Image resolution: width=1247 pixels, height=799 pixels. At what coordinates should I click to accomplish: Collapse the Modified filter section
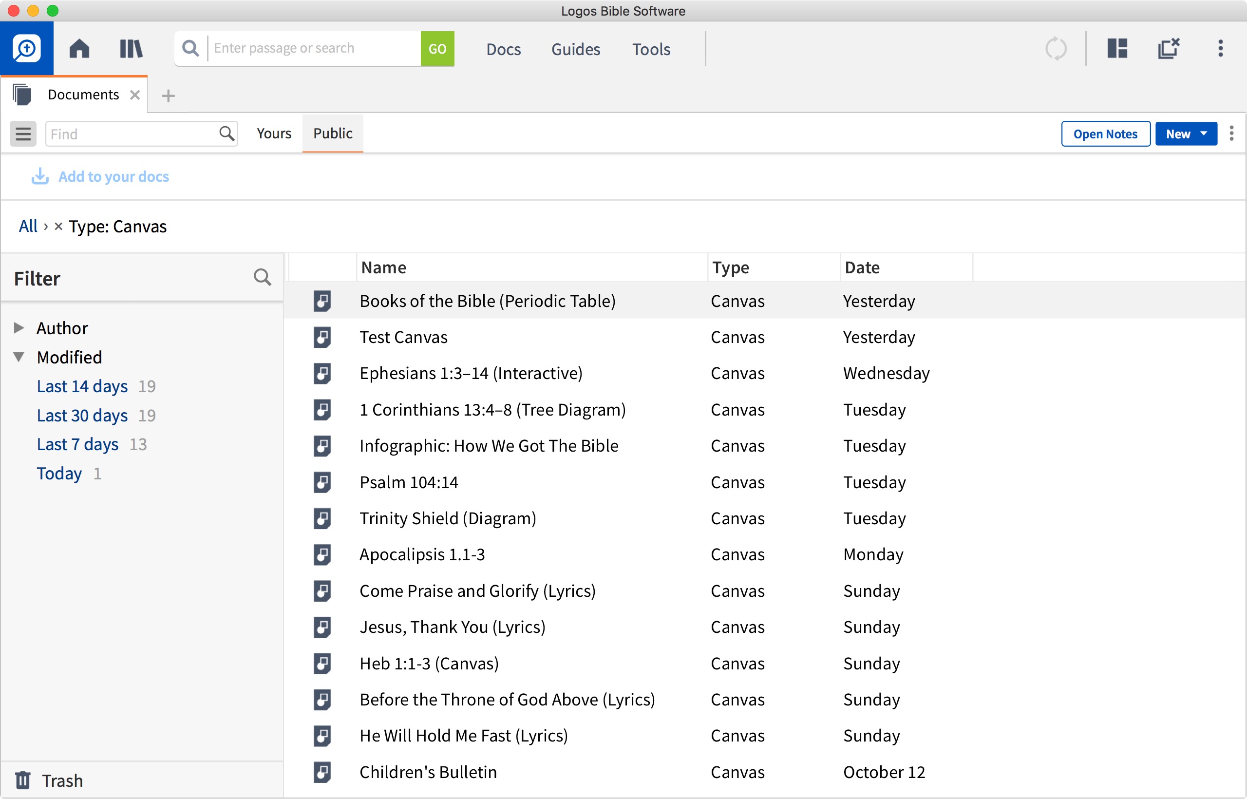[19, 357]
